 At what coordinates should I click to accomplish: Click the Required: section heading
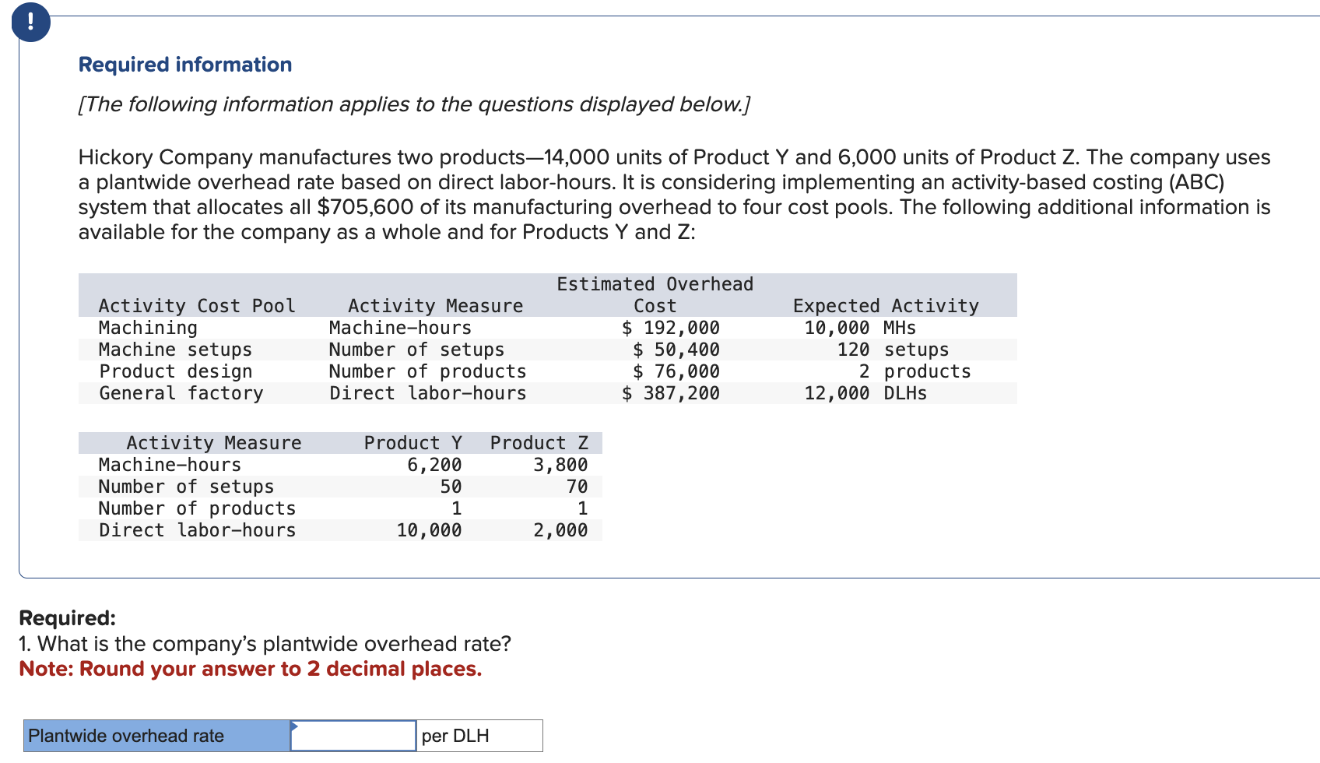[x=67, y=617]
